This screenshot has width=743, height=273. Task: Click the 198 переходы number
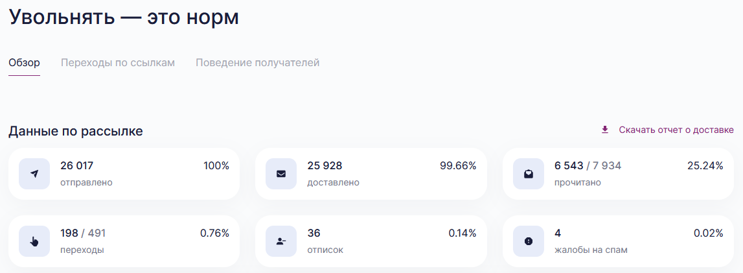[69, 233]
